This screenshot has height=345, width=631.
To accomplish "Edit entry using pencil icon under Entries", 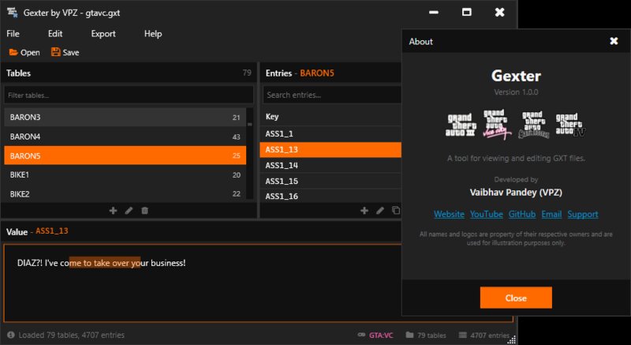I will [x=380, y=211].
